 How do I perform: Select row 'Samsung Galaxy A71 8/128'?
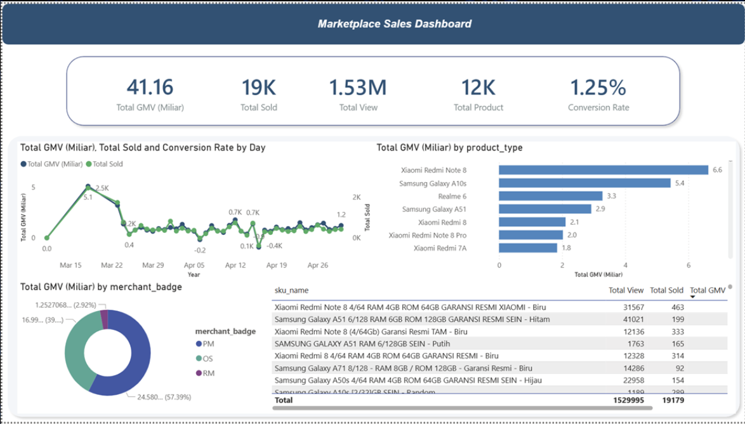499,368
